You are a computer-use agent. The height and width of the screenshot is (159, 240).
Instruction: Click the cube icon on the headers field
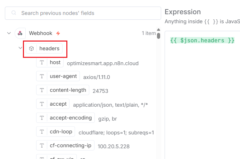31,48
